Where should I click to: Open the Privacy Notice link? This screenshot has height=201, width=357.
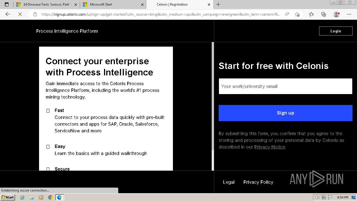pyautogui.click(x=270, y=147)
